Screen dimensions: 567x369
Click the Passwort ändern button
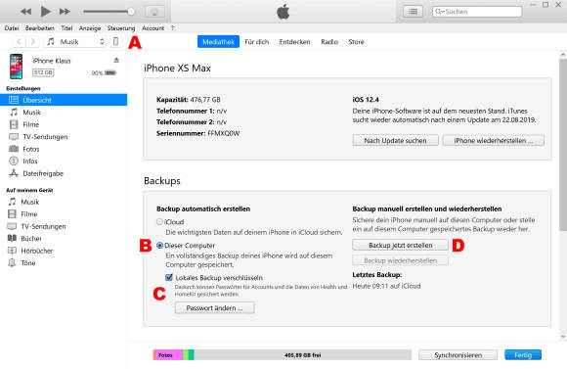tap(214, 307)
